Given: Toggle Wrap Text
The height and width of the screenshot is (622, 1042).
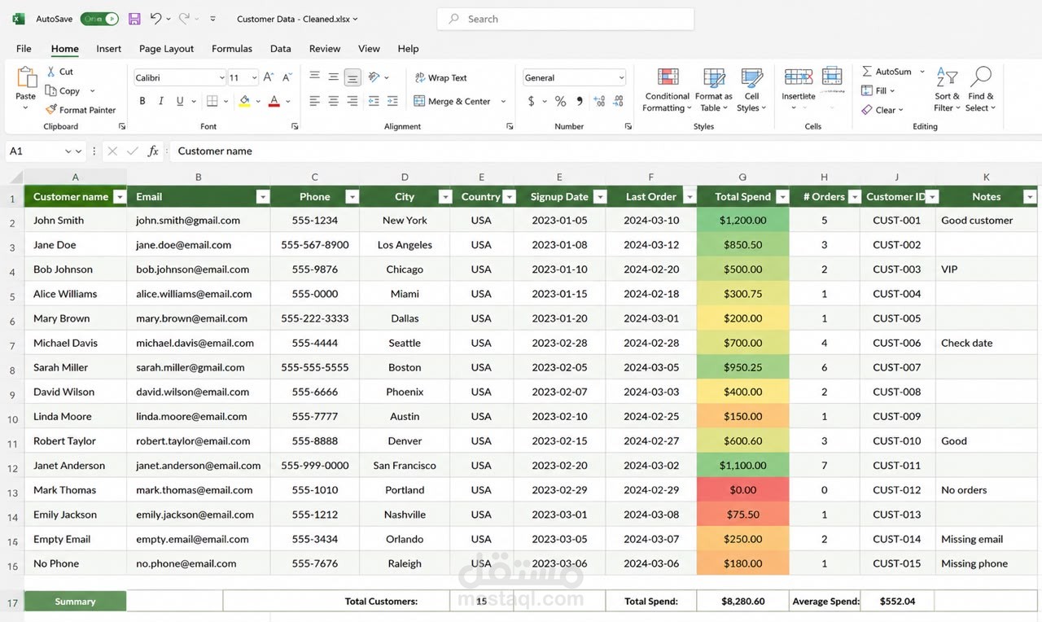Looking at the screenshot, I should [x=440, y=77].
